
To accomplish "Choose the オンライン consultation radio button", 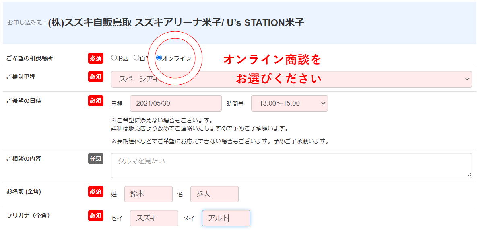I will click(x=159, y=58).
